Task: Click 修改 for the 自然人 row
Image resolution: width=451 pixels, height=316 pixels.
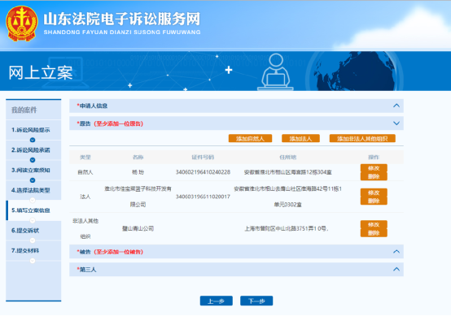Action: pyautogui.click(x=374, y=168)
